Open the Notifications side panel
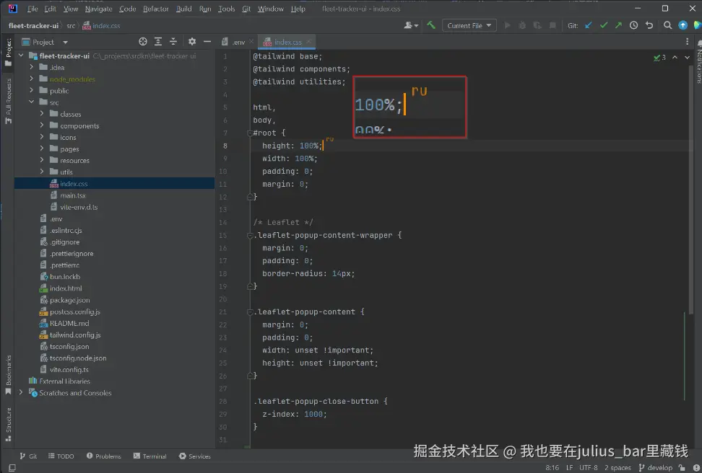 pyautogui.click(x=698, y=62)
